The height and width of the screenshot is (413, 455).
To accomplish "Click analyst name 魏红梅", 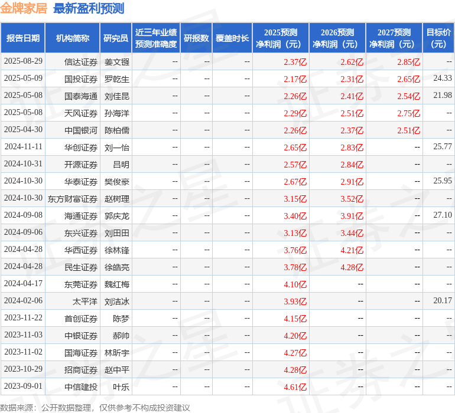I will [116, 284].
